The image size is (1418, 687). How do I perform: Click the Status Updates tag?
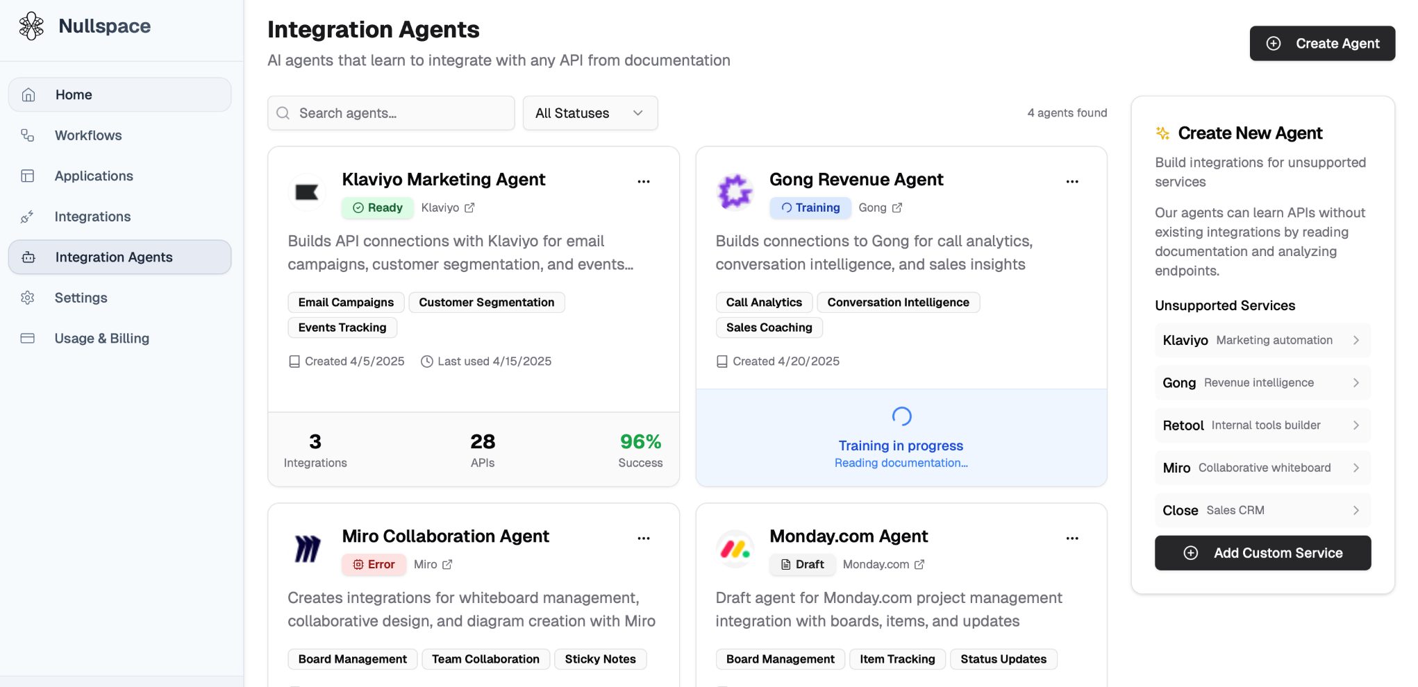click(x=1003, y=659)
